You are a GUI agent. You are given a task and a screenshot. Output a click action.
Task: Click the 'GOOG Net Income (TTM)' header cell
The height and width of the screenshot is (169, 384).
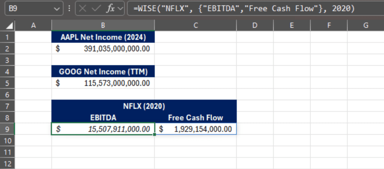point(103,72)
